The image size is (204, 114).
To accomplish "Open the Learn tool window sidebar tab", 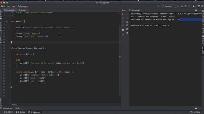I will coord(1,39).
